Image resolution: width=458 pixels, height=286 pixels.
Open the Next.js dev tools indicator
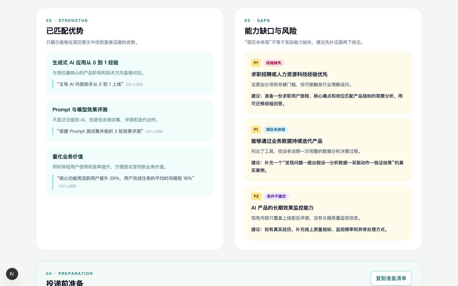click(12, 274)
